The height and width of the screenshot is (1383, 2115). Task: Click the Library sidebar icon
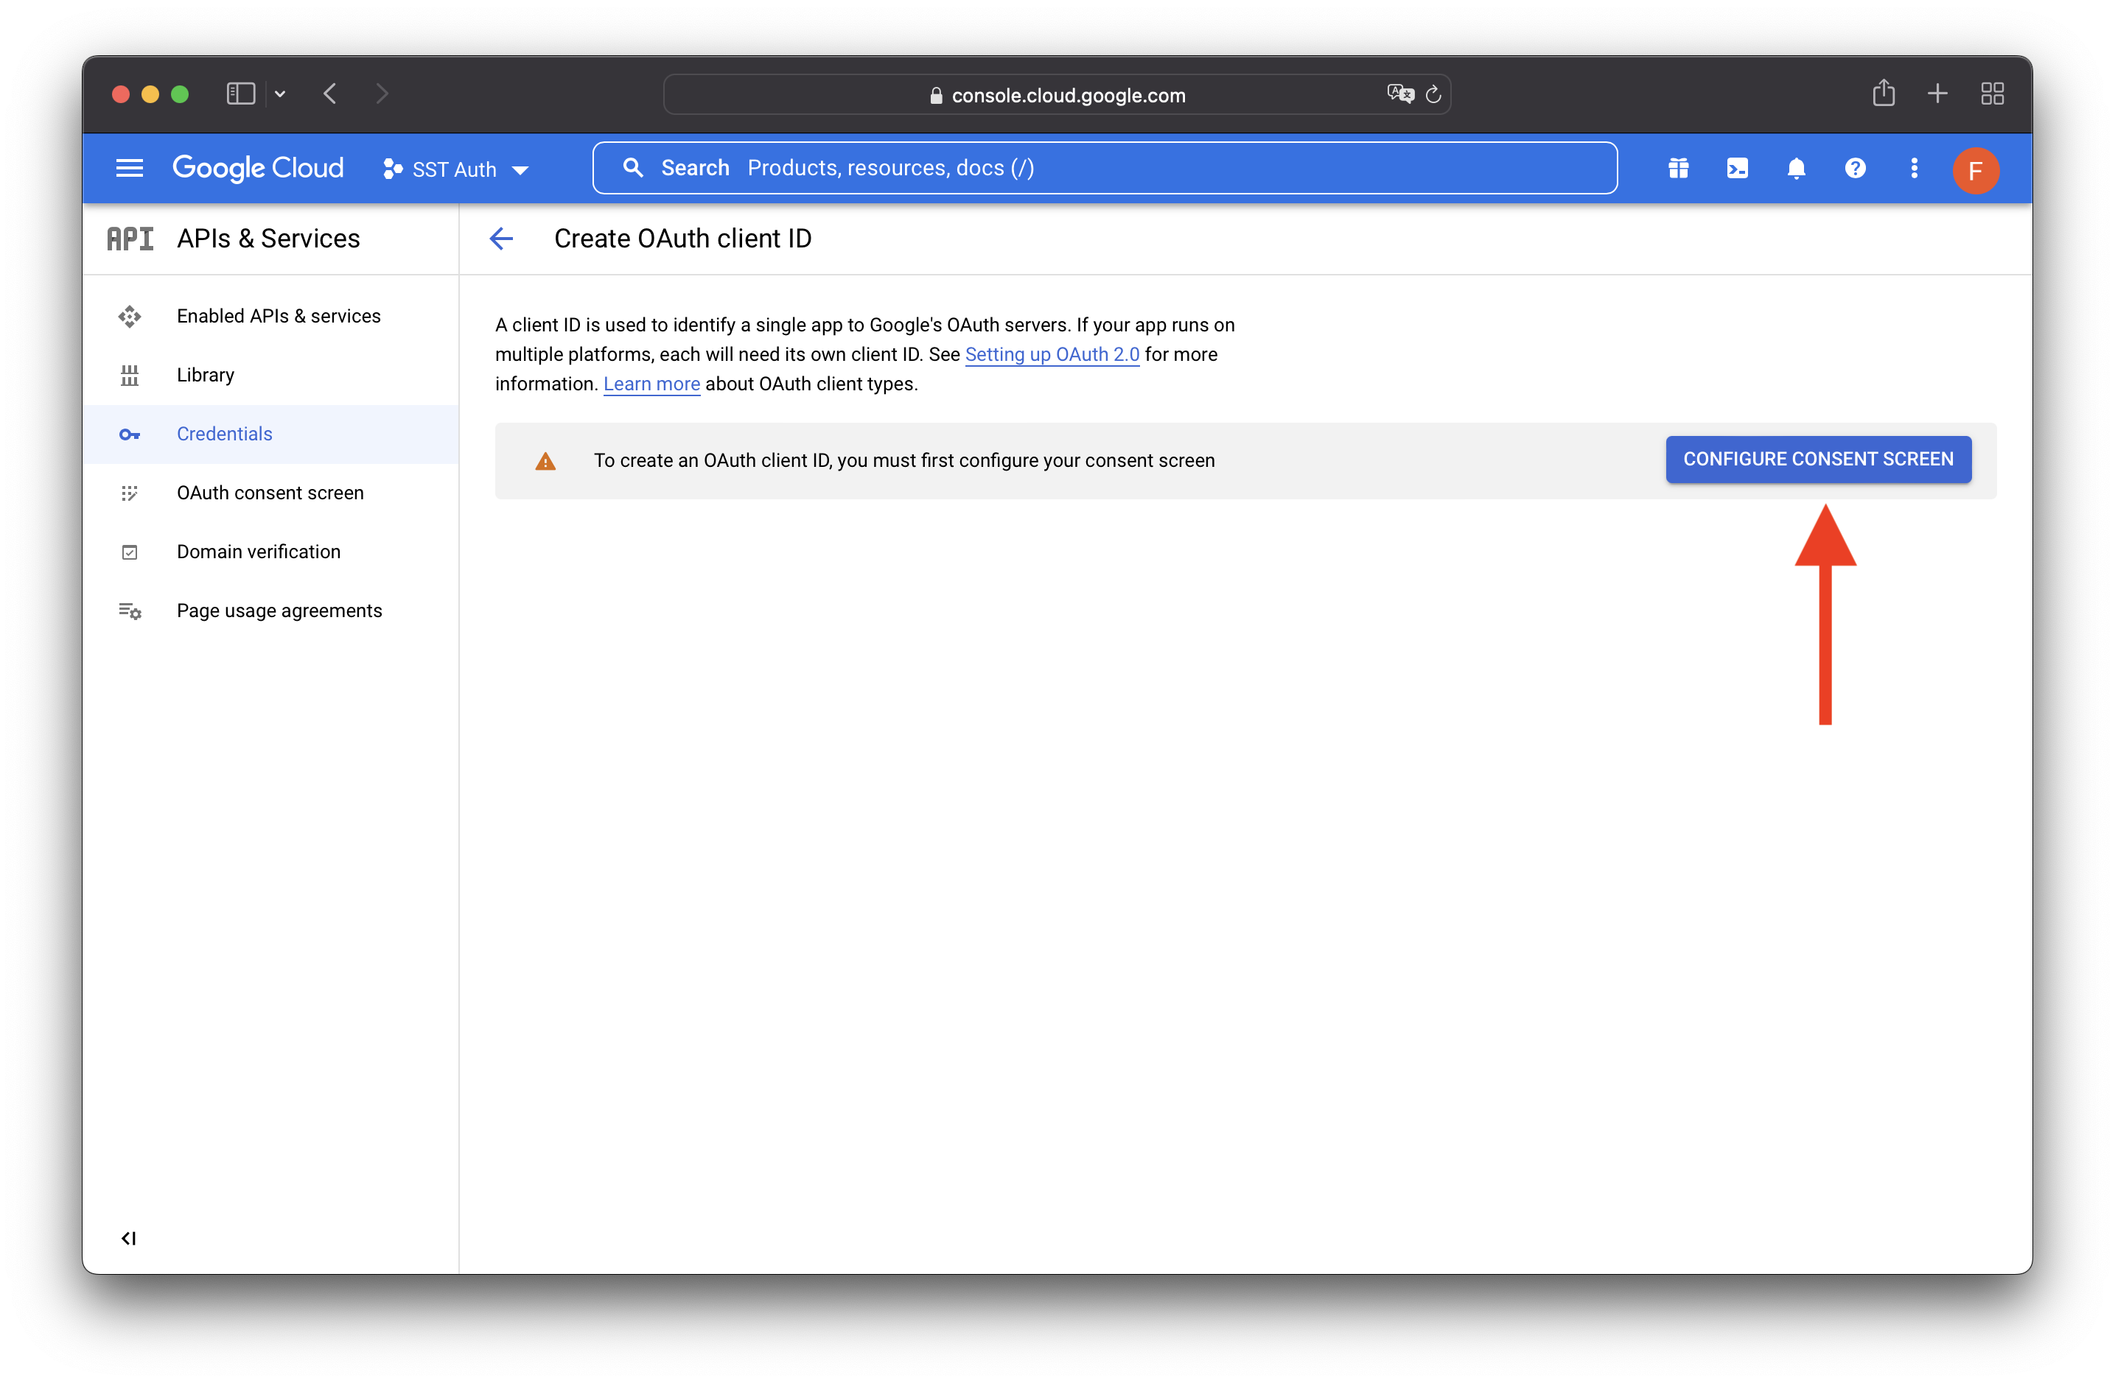point(130,376)
